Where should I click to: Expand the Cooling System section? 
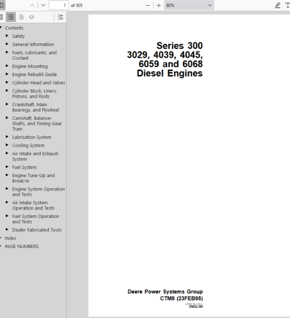pos(7,145)
